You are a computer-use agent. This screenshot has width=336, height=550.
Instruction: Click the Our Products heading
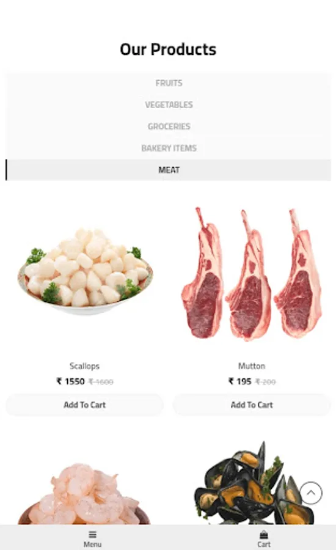(168, 50)
